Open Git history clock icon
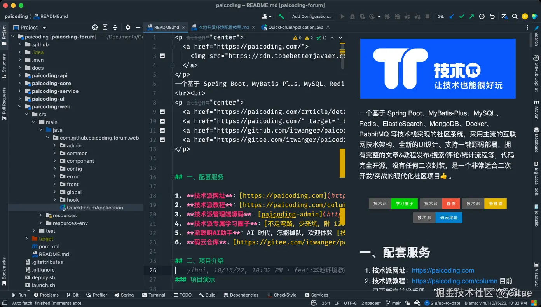This screenshot has height=307, width=541. point(482,16)
